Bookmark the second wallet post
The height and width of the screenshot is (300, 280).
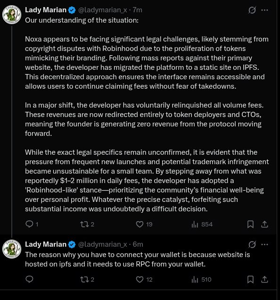pos(250,280)
